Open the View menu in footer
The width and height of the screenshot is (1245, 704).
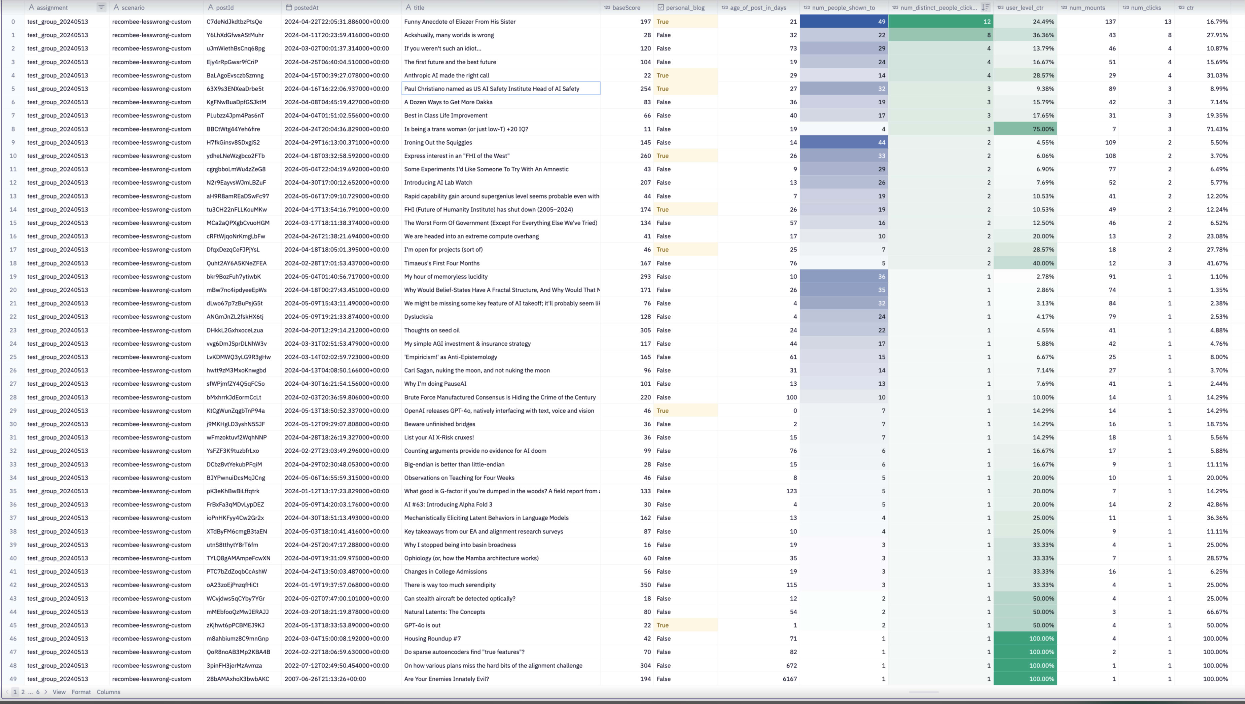59,692
